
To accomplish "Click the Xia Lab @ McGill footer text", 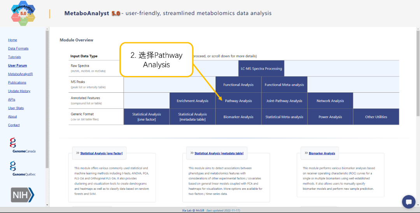I will 193,211.
